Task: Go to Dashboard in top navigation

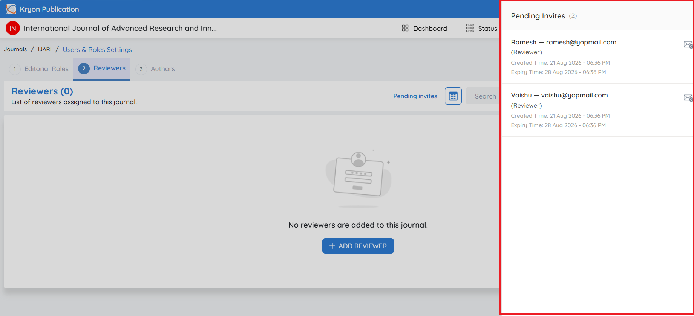Action: click(x=424, y=29)
